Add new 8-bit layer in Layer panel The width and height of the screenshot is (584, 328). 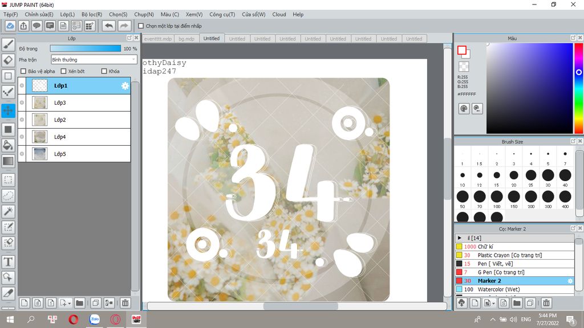pos(38,303)
